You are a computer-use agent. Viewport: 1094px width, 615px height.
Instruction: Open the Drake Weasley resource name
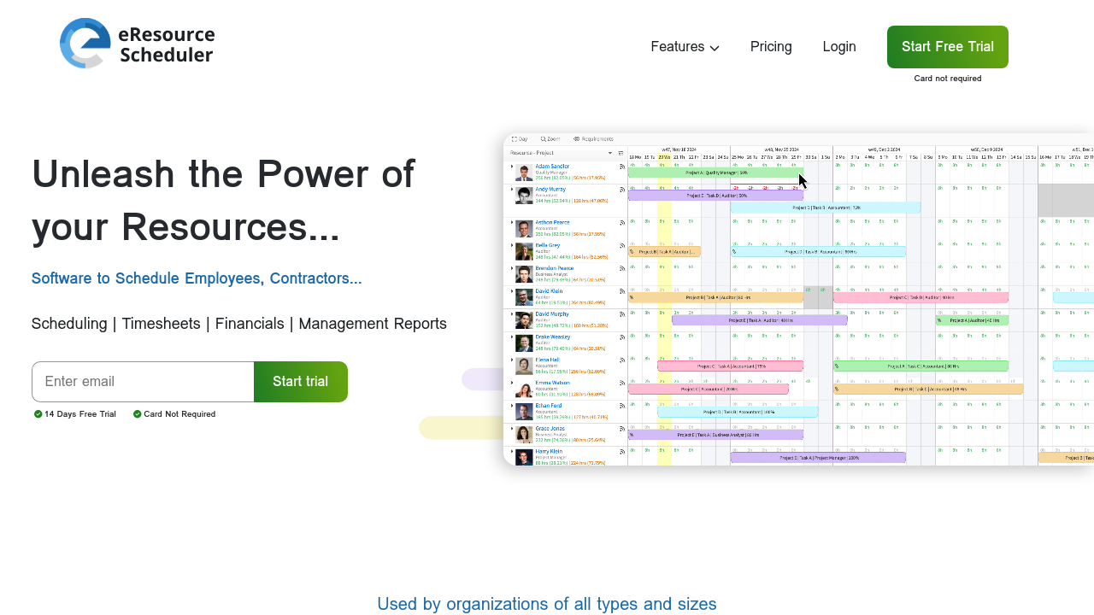coord(553,337)
